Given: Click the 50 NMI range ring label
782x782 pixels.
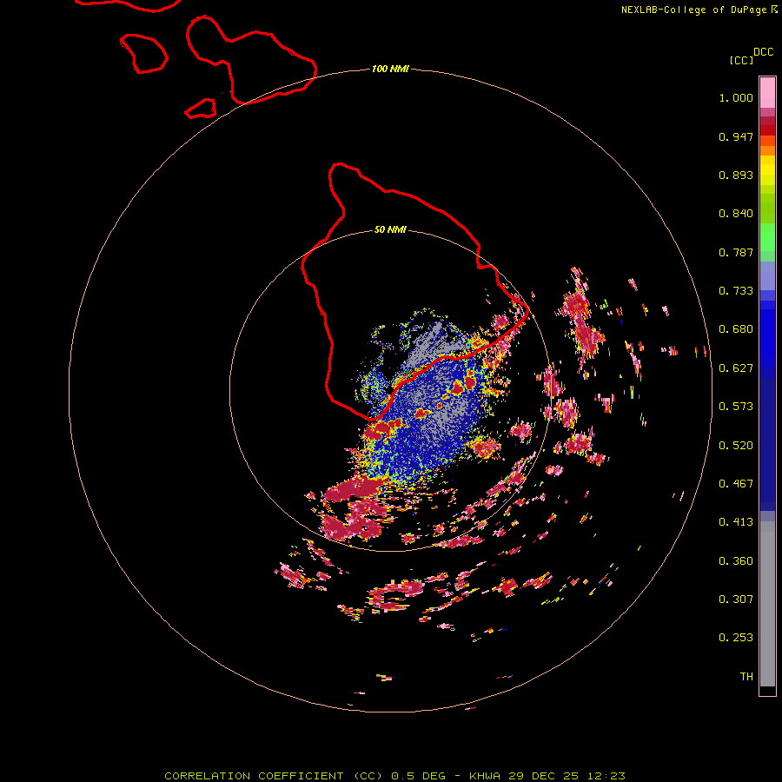Looking at the screenshot, I should [x=390, y=229].
